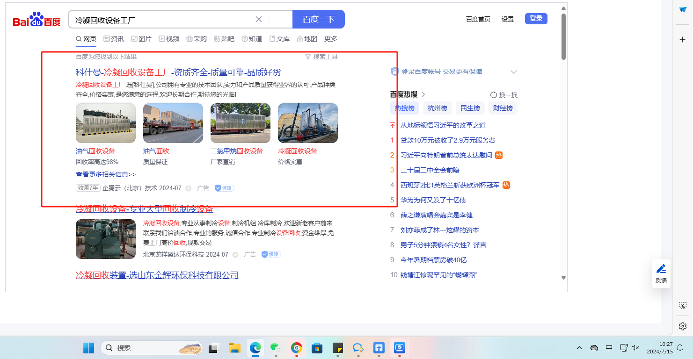Click the page vertical scrollbar thumb
The width and height of the screenshot is (693, 359).
[x=563, y=36]
